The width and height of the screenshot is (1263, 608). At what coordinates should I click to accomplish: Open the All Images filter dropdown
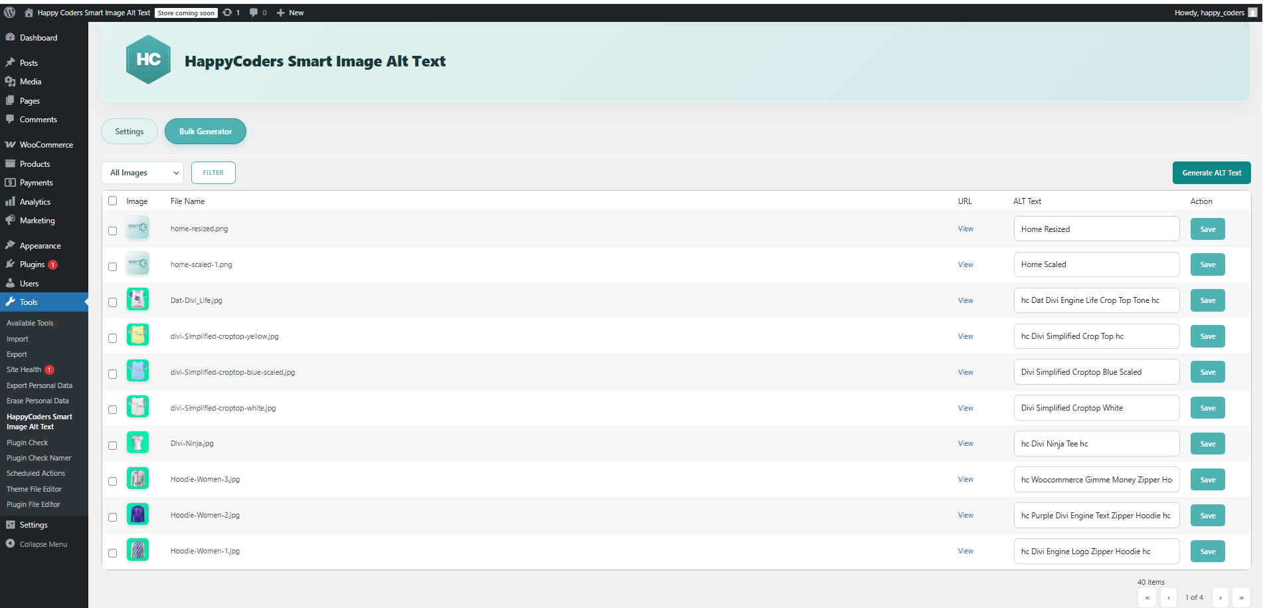142,173
